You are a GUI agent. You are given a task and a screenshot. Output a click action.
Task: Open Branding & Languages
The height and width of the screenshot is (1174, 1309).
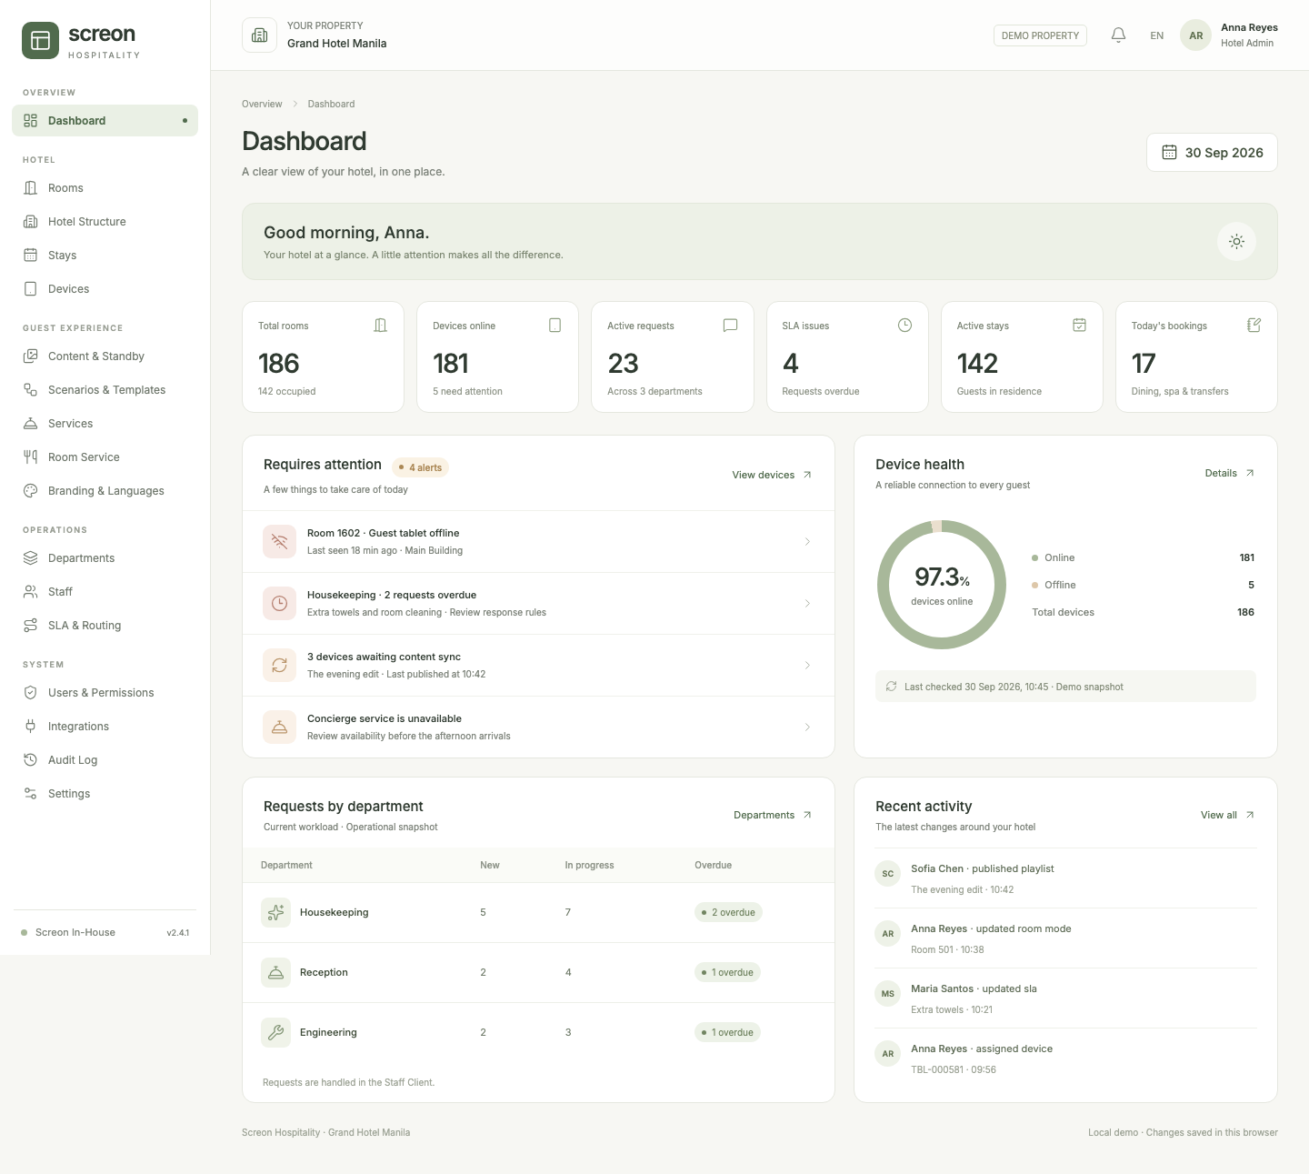click(105, 491)
